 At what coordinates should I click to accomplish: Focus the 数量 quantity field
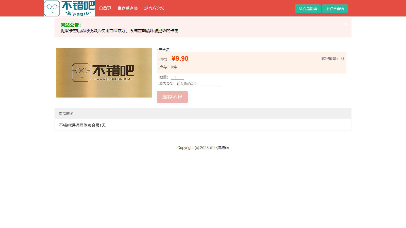coord(178,78)
